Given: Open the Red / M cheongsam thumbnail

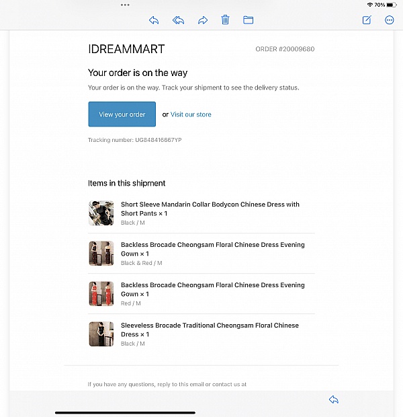Looking at the screenshot, I should coord(101,294).
